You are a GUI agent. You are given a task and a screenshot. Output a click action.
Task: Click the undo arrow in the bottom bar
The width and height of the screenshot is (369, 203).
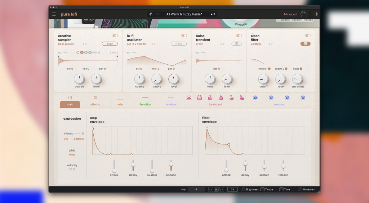(210, 189)
